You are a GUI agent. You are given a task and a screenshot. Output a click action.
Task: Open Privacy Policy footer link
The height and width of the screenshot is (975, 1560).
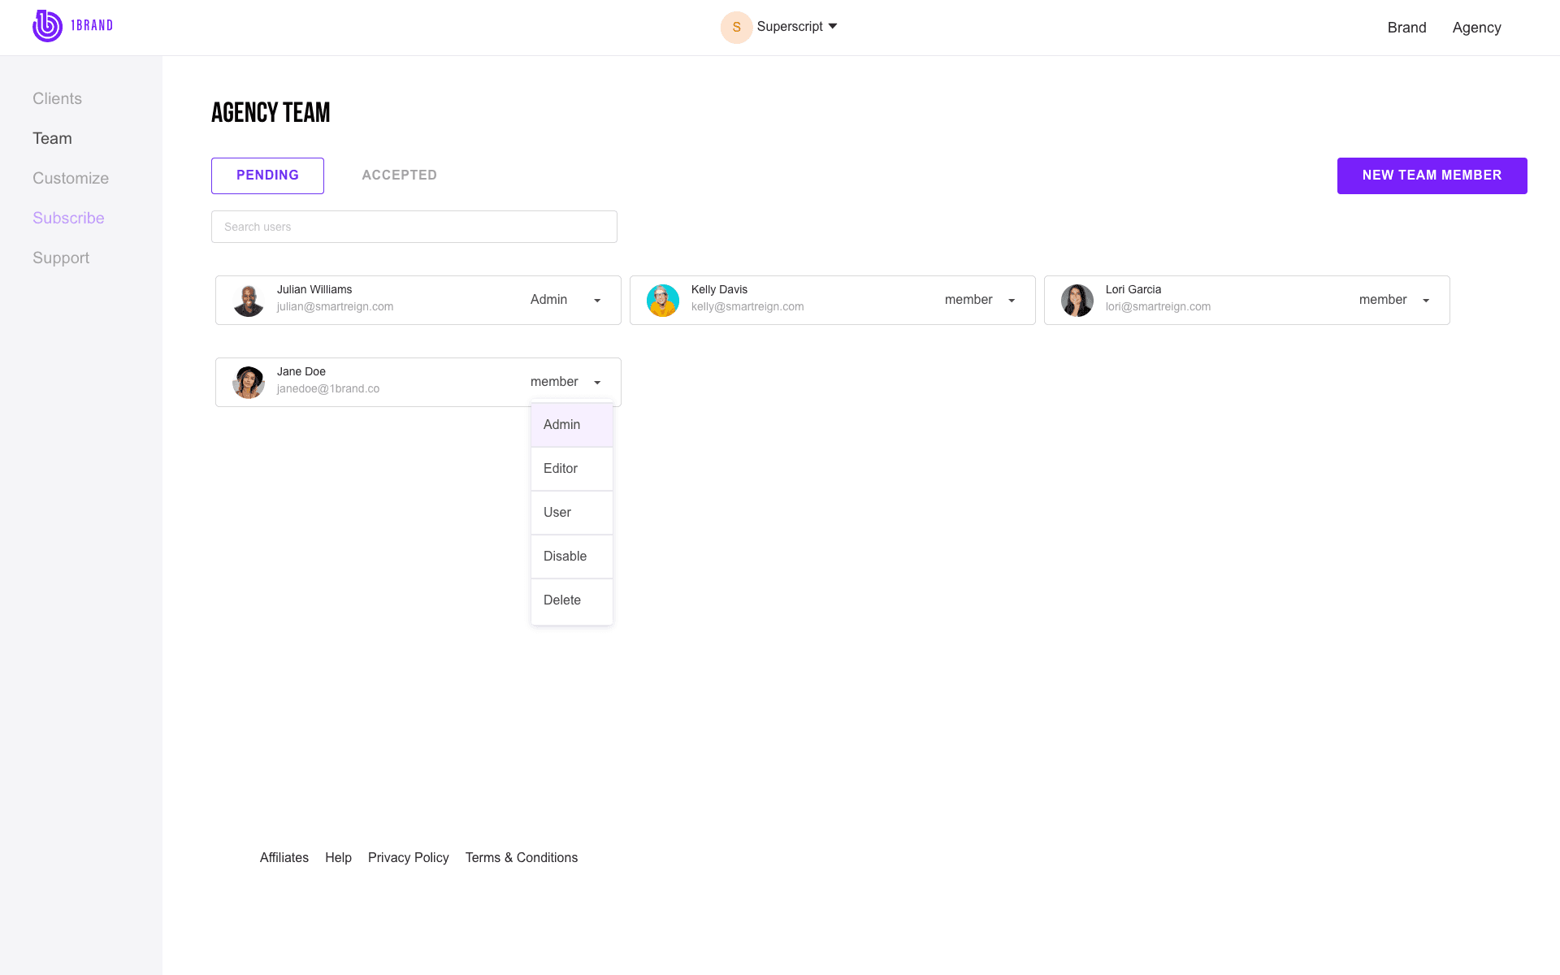tap(408, 858)
